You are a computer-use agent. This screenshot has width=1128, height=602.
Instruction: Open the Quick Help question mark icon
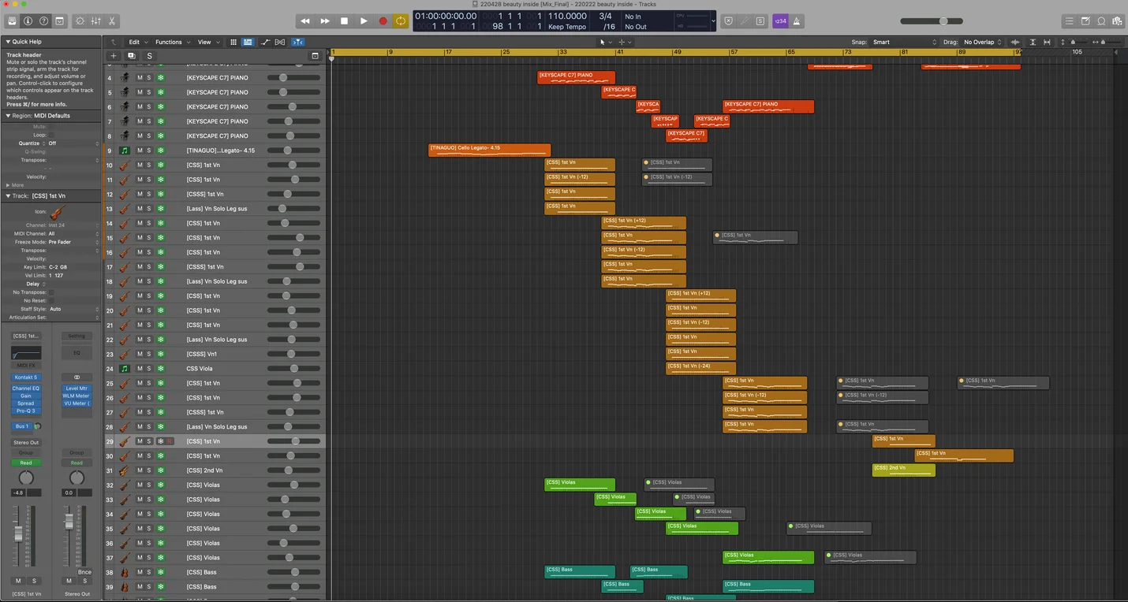[43, 20]
